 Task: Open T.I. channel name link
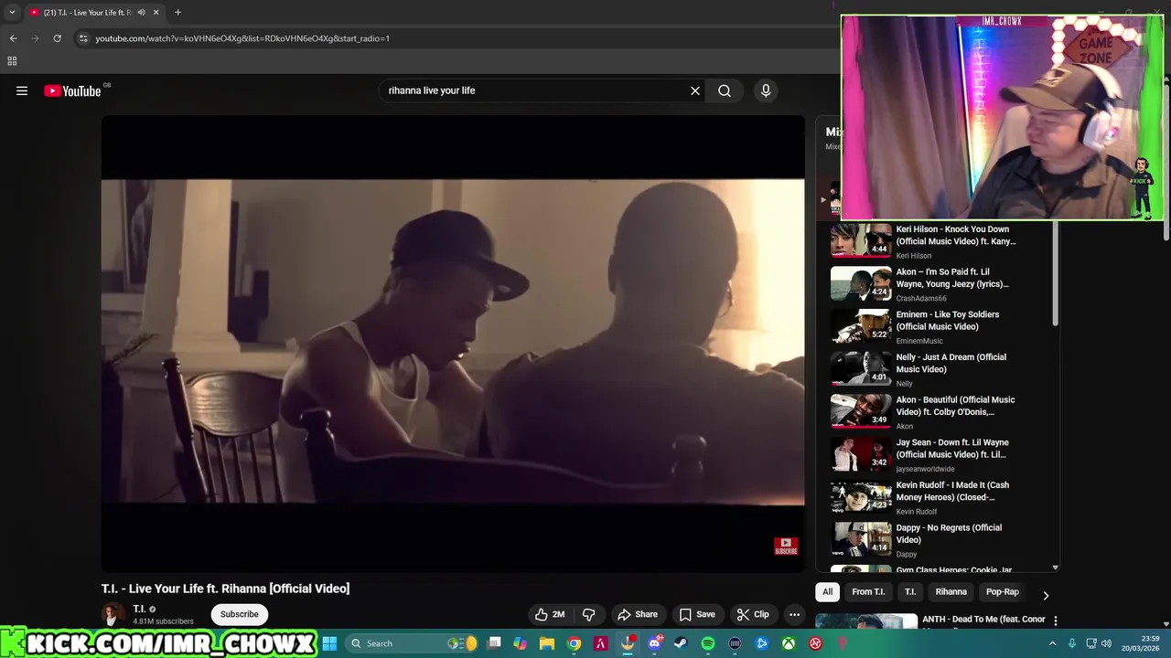[x=139, y=609]
